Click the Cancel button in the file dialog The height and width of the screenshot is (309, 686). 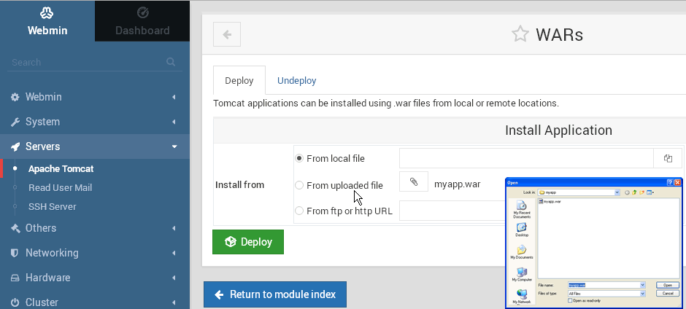click(x=668, y=293)
